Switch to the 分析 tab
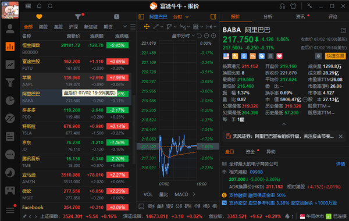Screen dimensions: 349x221 click(x=268, y=17)
